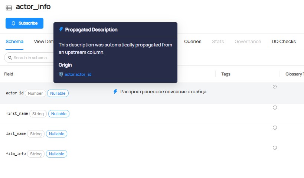This screenshot has width=304, height=178.
Task: Click the clock history icon for film_info
Action: (x=275, y=148)
